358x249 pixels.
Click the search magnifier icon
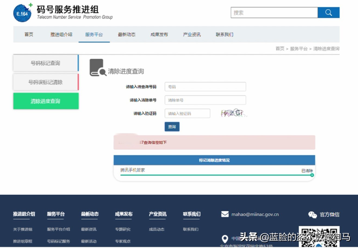click(x=328, y=12)
